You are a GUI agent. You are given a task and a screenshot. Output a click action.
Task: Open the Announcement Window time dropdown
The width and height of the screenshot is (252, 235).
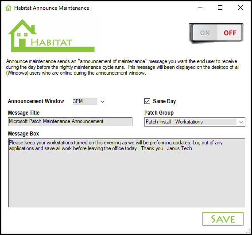tap(102, 102)
